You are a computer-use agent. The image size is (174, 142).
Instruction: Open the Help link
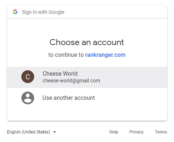[114, 132]
